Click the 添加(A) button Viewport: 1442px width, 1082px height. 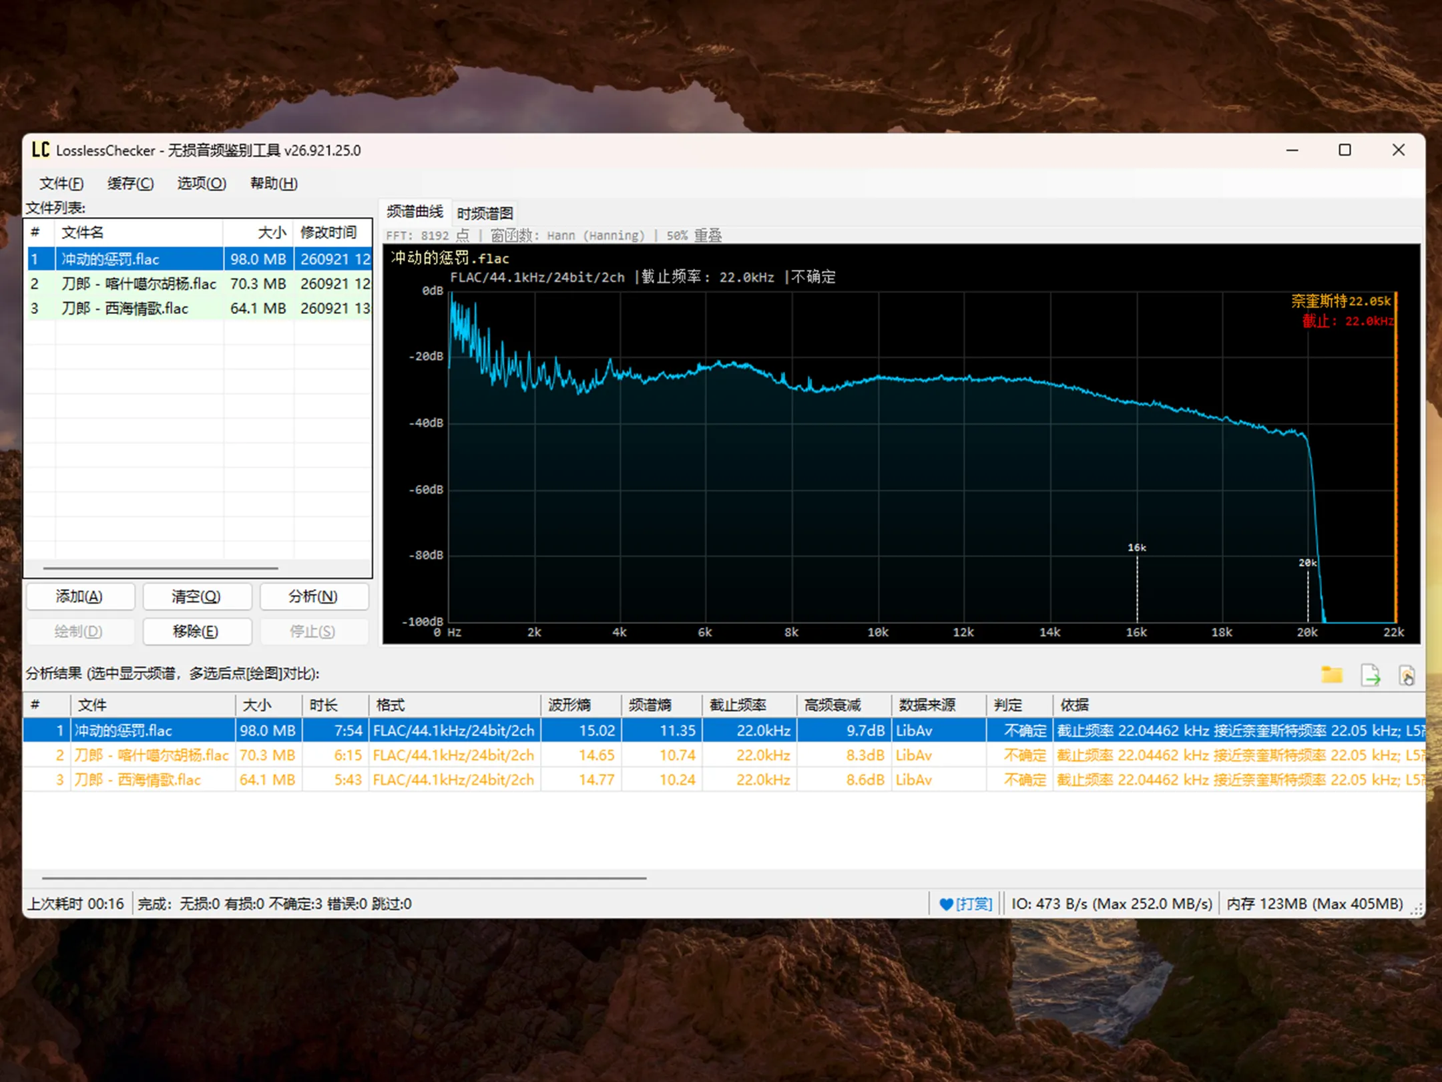(x=80, y=596)
